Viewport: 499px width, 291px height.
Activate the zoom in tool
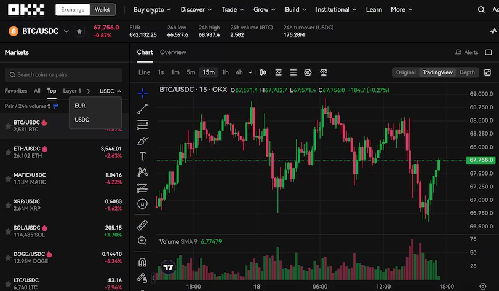tap(142, 241)
